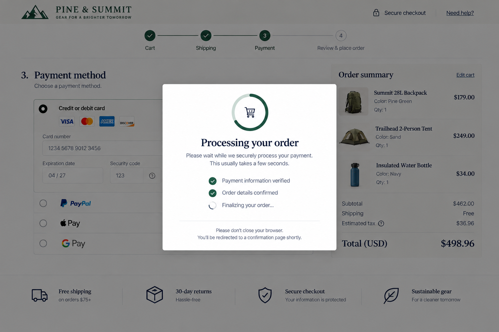The image size is (499, 332).
Task: Click the subtotal value $462.00
Action: pos(463,204)
